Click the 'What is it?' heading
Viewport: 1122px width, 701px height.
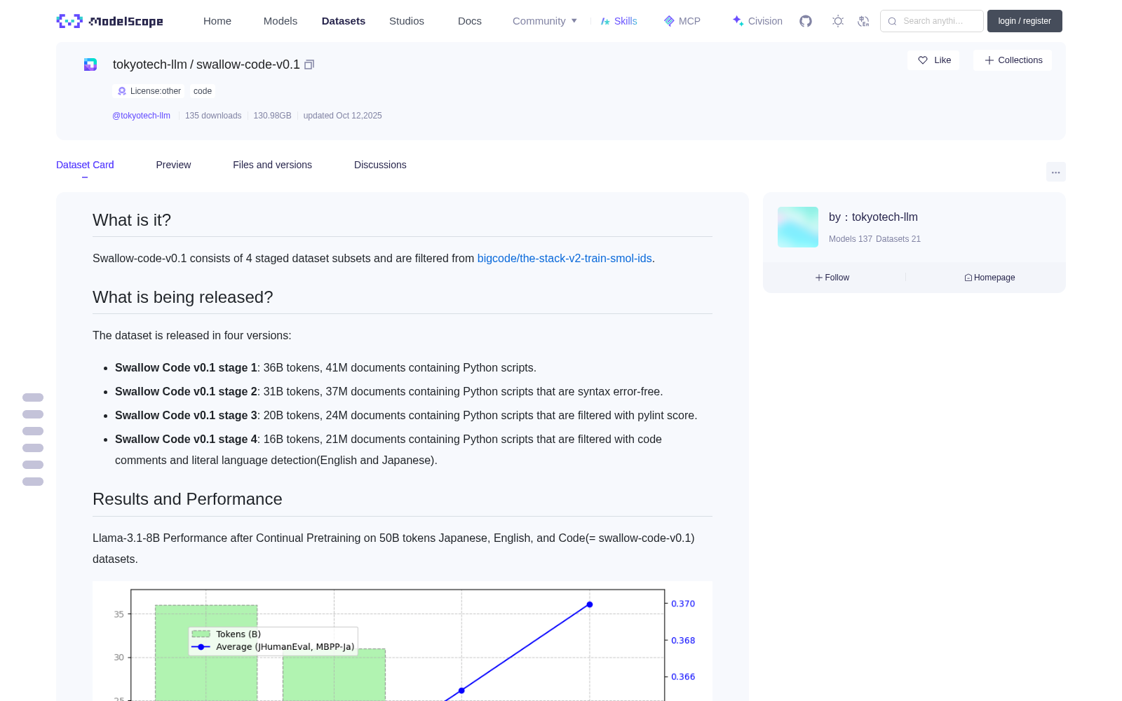pyautogui.click(x=132, y=220)
